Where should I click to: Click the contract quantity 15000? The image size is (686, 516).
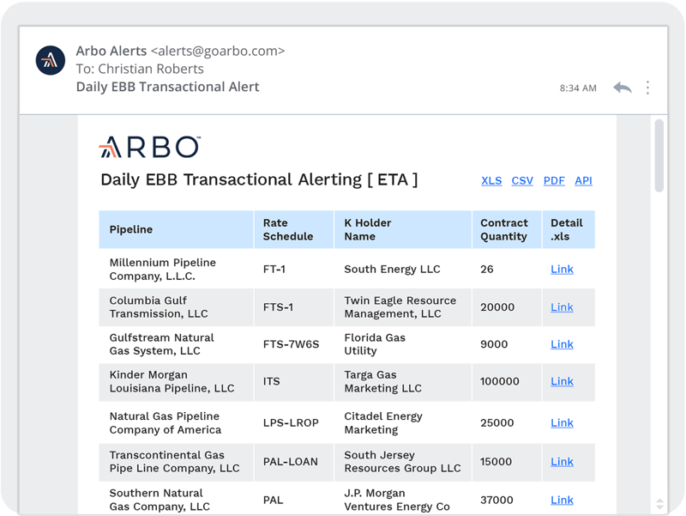[496, 462]
